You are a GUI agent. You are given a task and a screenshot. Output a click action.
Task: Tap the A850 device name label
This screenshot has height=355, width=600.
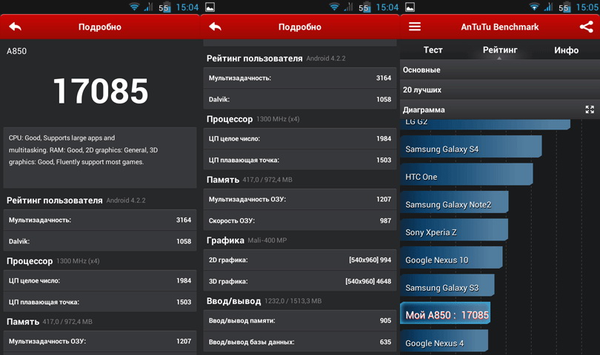pyautogui.click(x=16, y=51)
